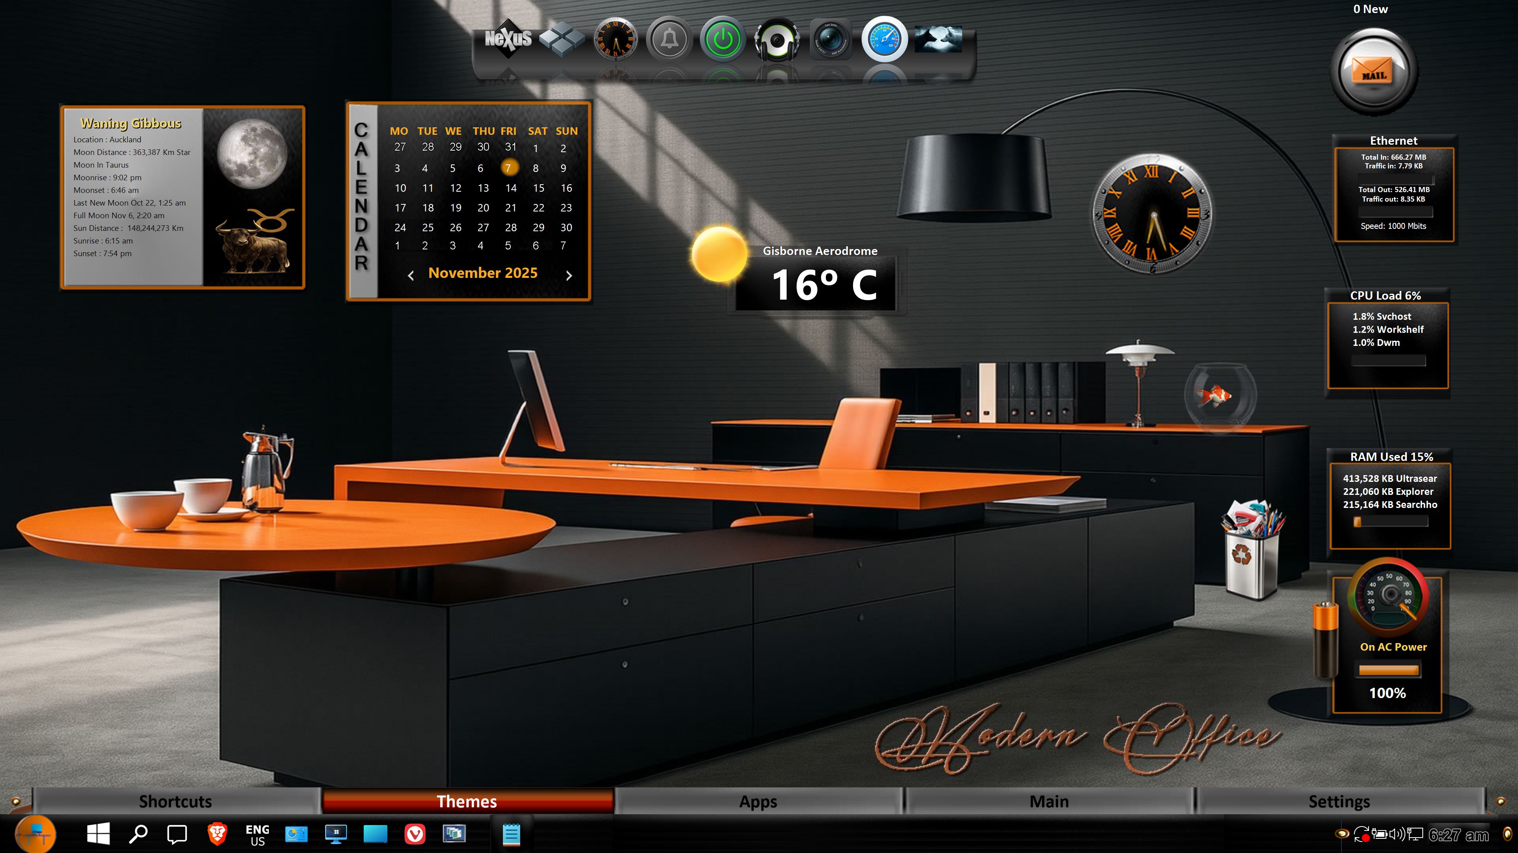Click the Nexus logo in the dock
Image resolution: width=1518 pixels, height=853 pixels.
coord(507,39)
